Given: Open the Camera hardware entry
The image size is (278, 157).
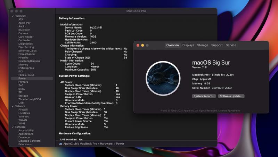Looking at the screenshot, I should (23, 33).
